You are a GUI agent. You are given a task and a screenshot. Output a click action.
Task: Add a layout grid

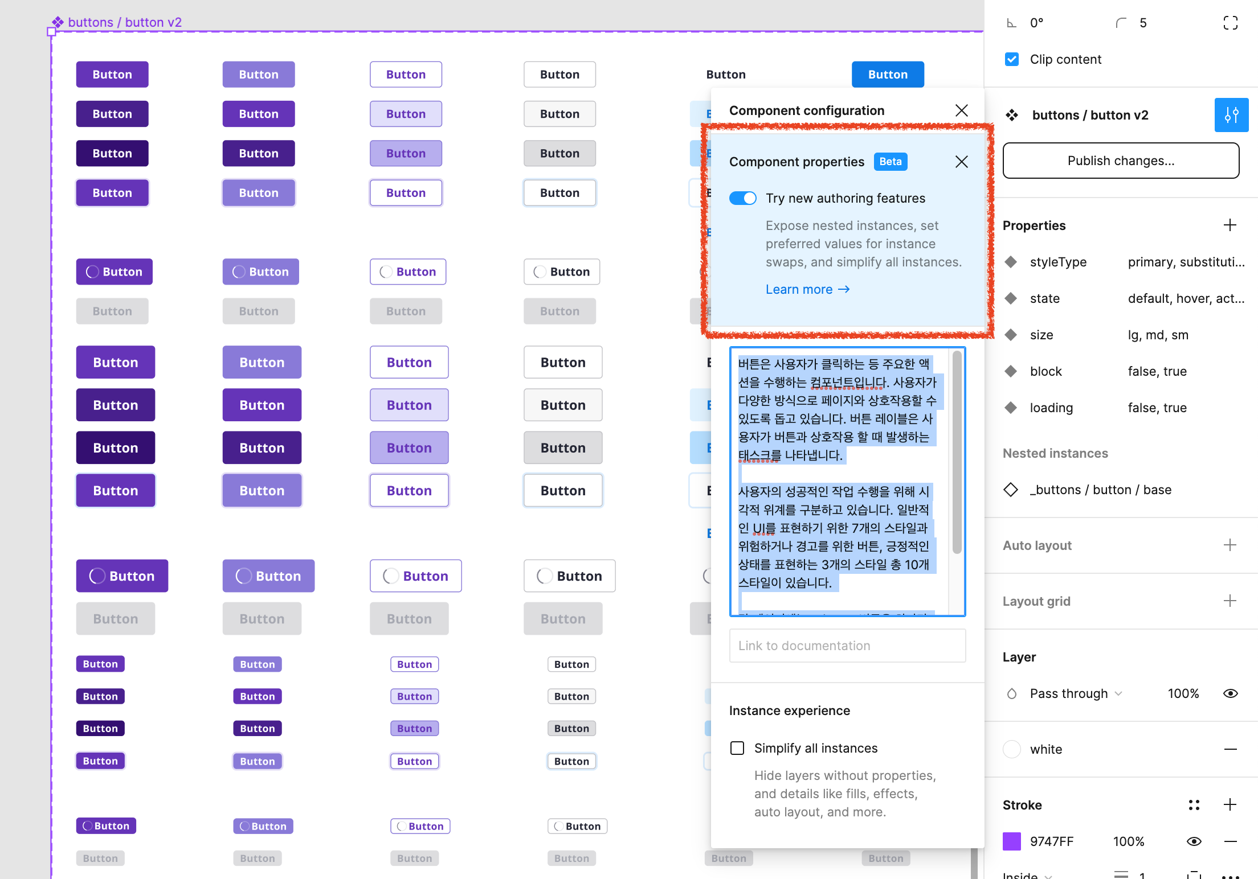pos(1230,601)
